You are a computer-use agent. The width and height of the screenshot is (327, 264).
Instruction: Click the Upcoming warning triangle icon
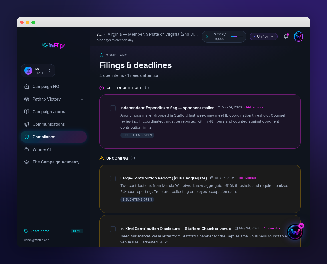point(101,158)
